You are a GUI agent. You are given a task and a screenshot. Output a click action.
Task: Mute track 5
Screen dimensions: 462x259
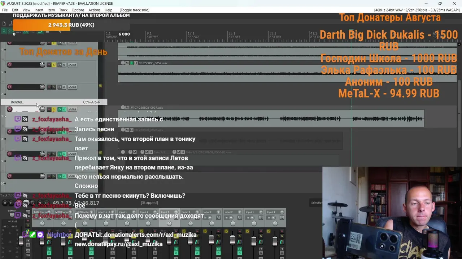click(49, 65)
